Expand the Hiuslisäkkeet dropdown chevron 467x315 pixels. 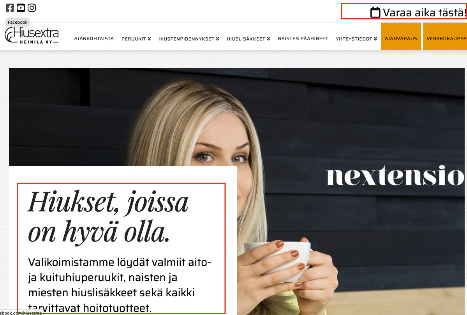(x=268, y=39)
